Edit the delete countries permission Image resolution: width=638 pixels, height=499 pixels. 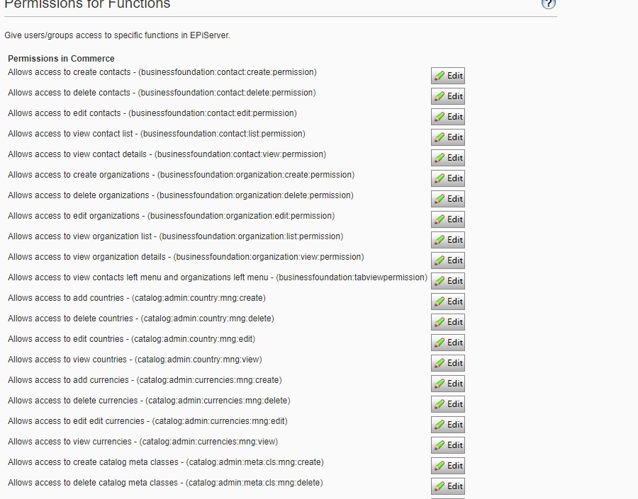click(x=448, y=322)
